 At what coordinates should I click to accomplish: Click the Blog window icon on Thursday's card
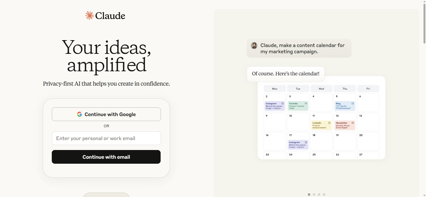pyautogui.click(x=353, y=103)
